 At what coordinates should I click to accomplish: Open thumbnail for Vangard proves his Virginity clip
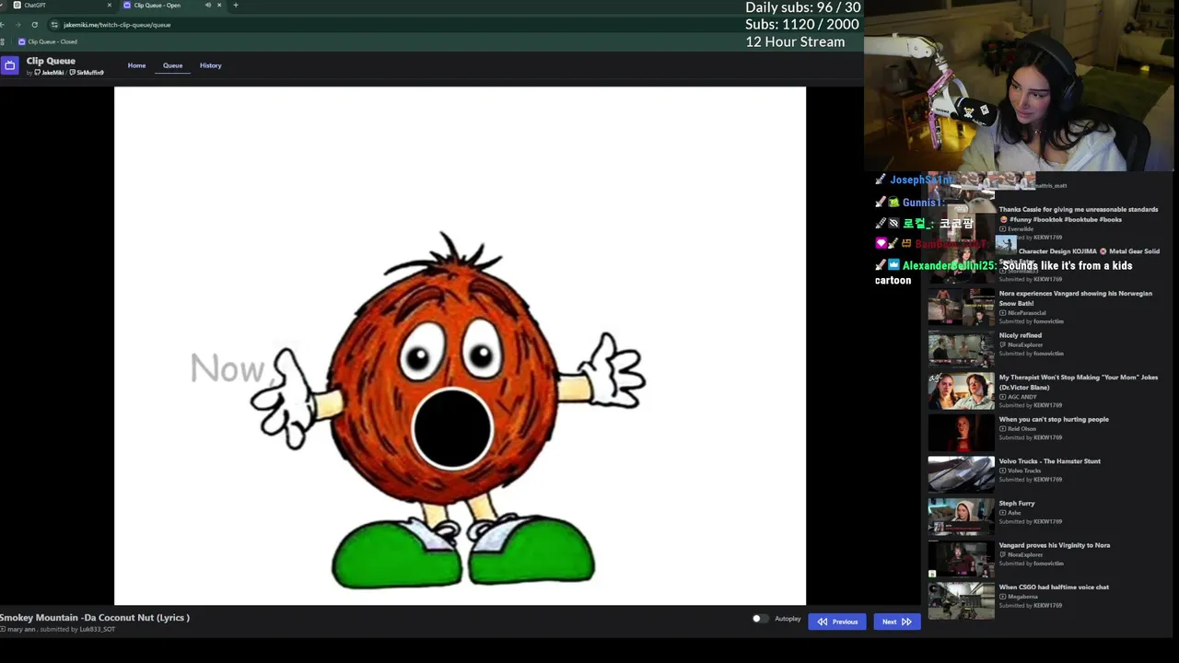(x=961, y=559)
